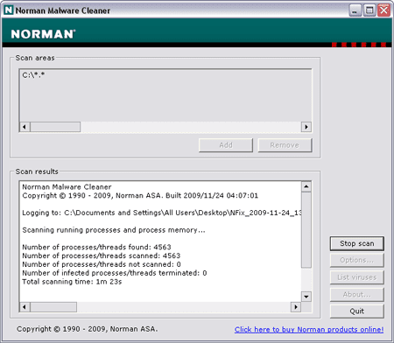Click Scan areas list left scroll arrow

(25, 127)
